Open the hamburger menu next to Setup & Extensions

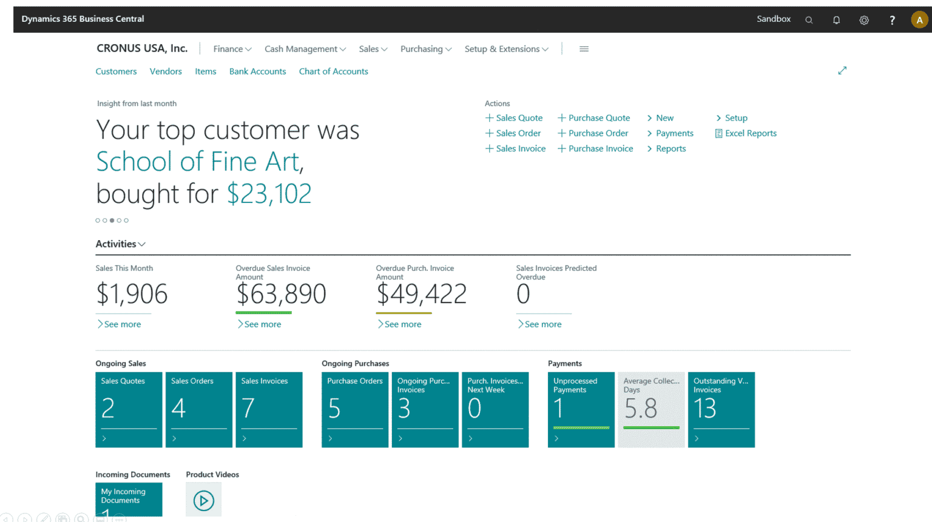click(584, 49)
